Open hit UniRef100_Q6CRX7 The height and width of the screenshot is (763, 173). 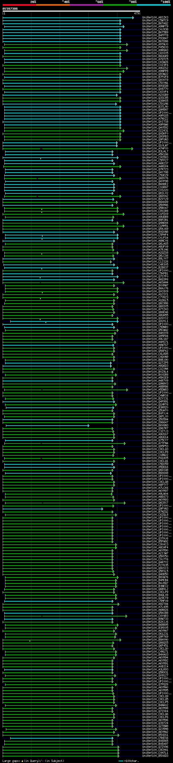(155, 503)
